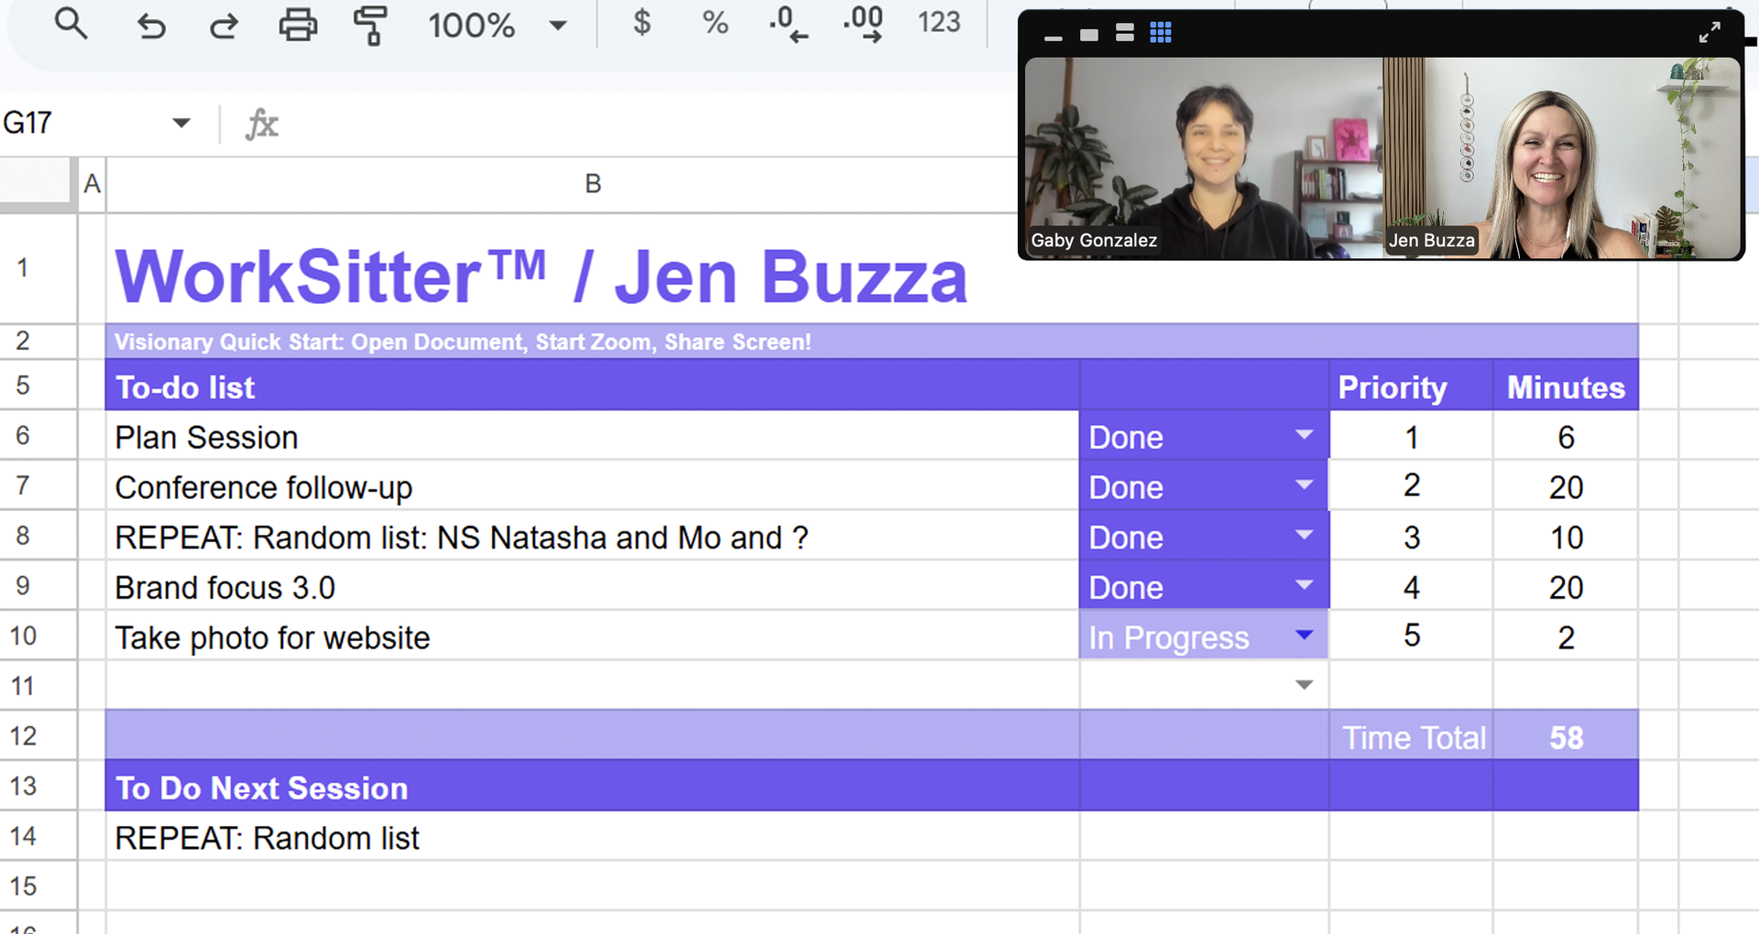Click REPEAT: Random list cell in row 14
1759x934 pixels.
[593, 837]
